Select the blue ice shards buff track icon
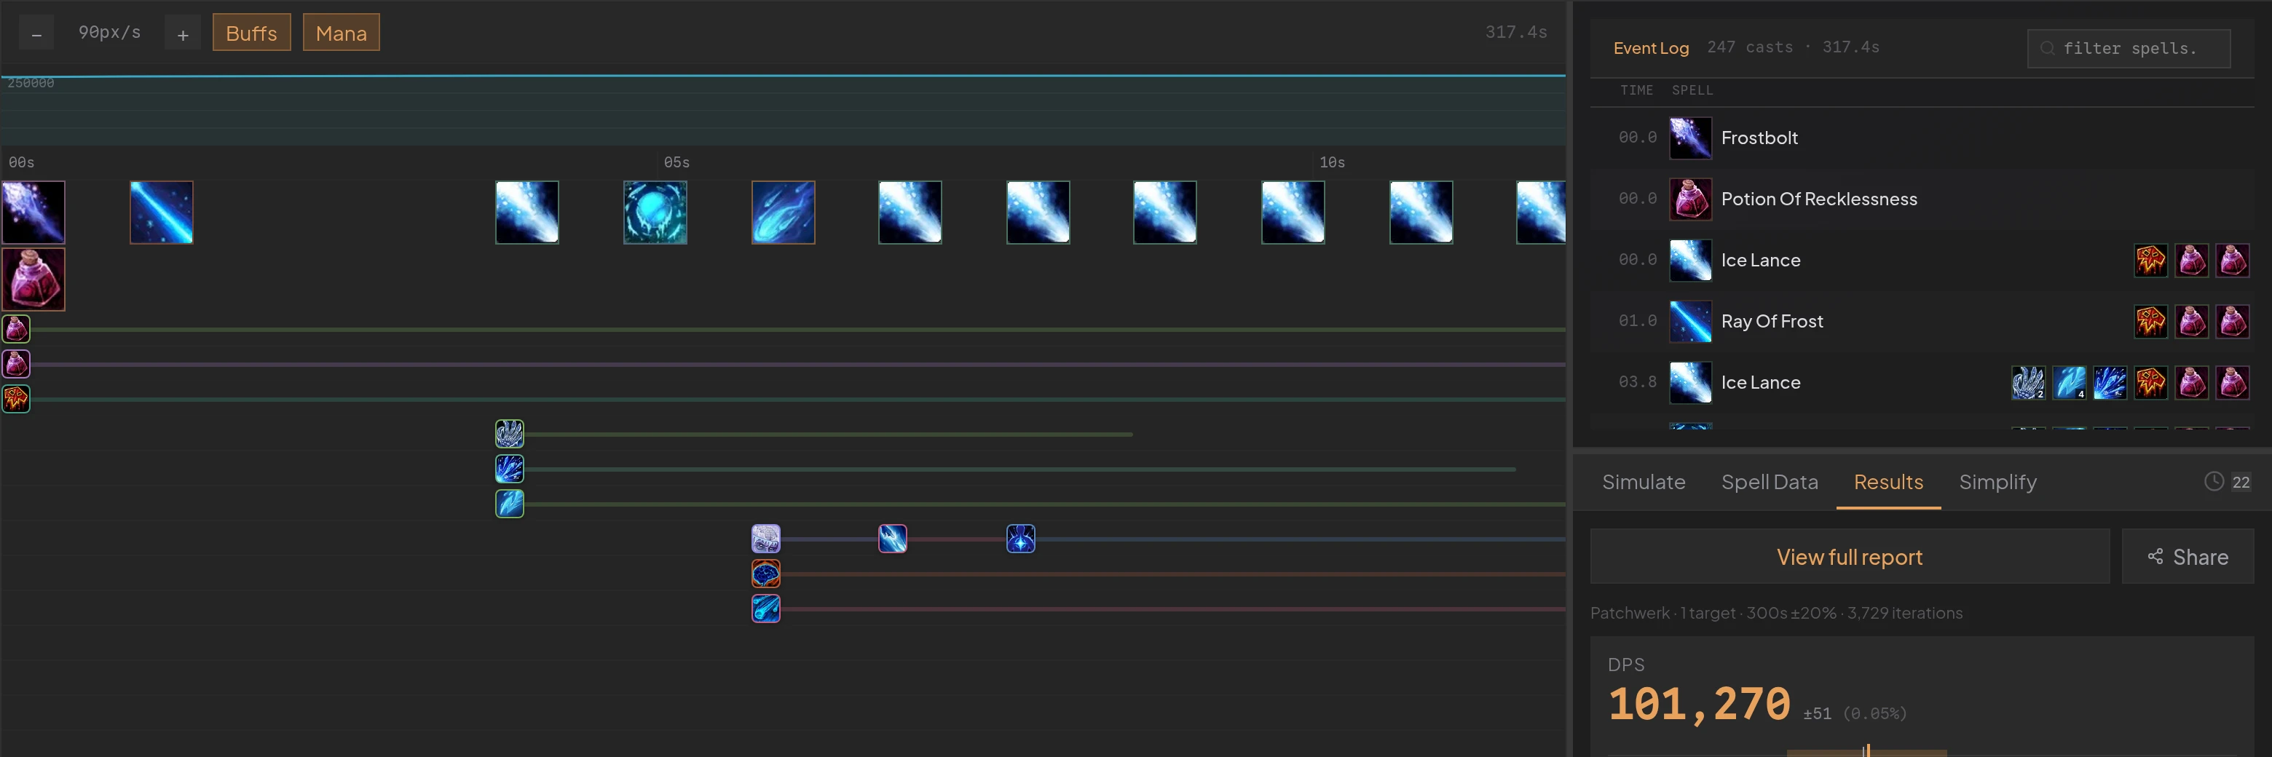The width and height of the screenshot is (2272, 757). pyautogui.click(x=510, y=469)
